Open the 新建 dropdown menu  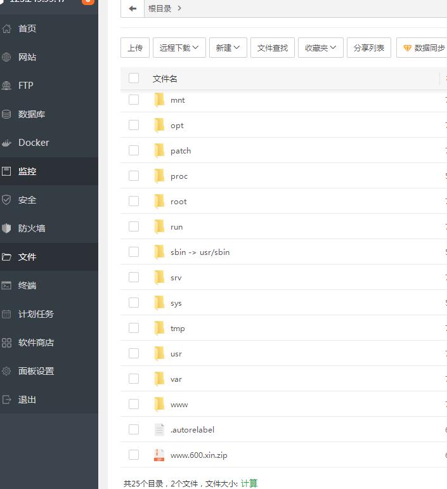tap(228, 48)
